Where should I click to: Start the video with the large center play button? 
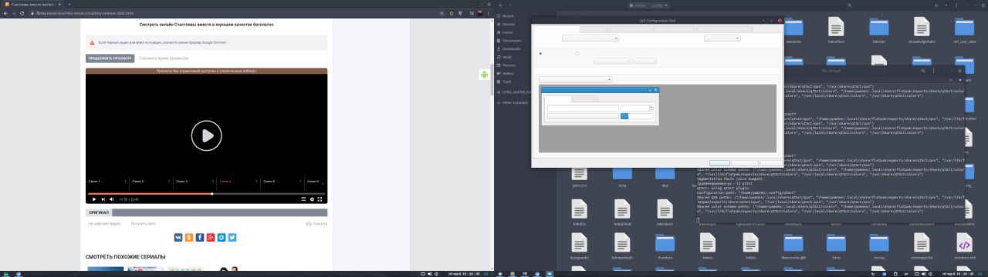(206, 135)
